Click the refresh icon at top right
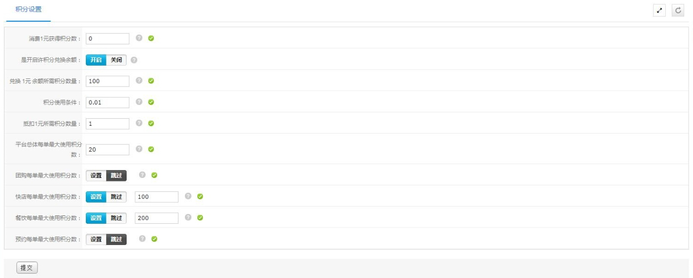 click(x=678, y=10)
